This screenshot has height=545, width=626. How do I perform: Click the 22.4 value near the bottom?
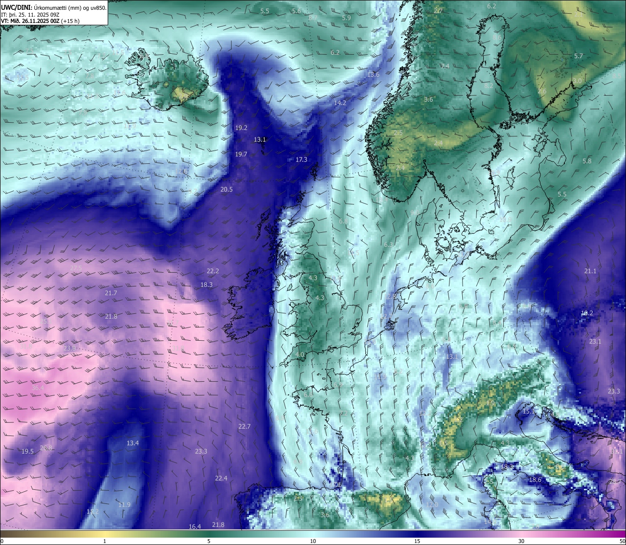[x=221, y=478]
